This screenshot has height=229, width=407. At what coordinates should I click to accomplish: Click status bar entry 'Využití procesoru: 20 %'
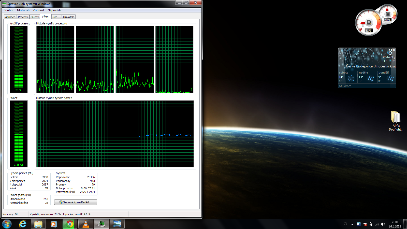point(45,214)
